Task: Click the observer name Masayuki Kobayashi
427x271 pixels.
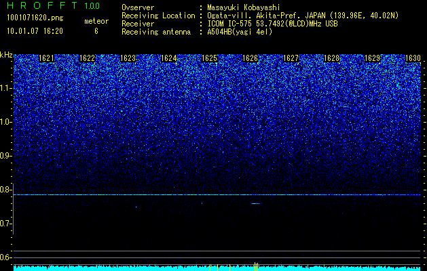Action: [x=244, y=7]
